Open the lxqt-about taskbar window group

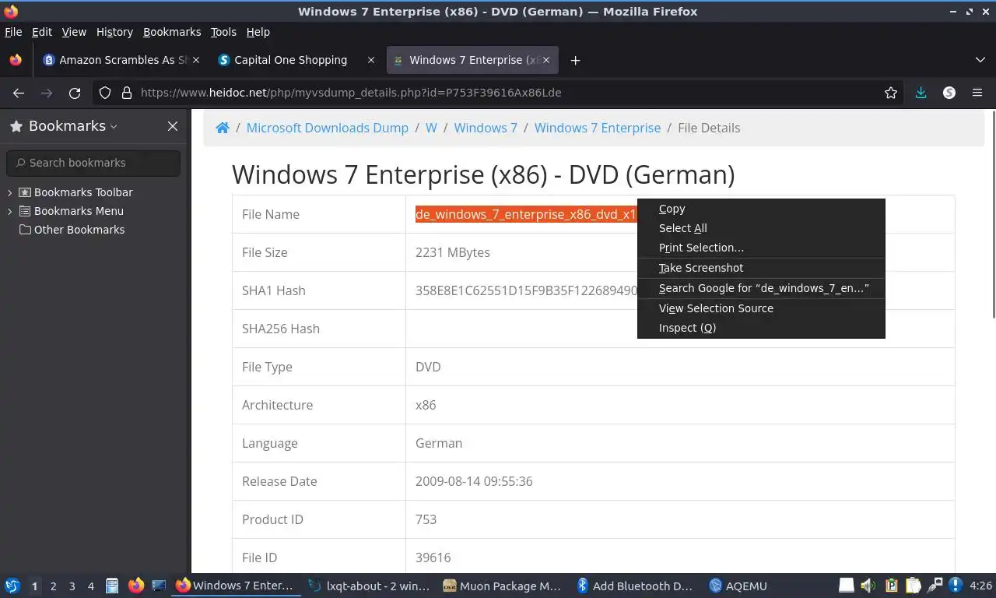pos(370,586)
